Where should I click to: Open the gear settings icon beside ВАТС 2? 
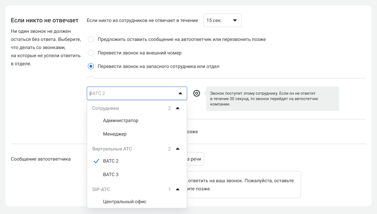pos(197,93)
